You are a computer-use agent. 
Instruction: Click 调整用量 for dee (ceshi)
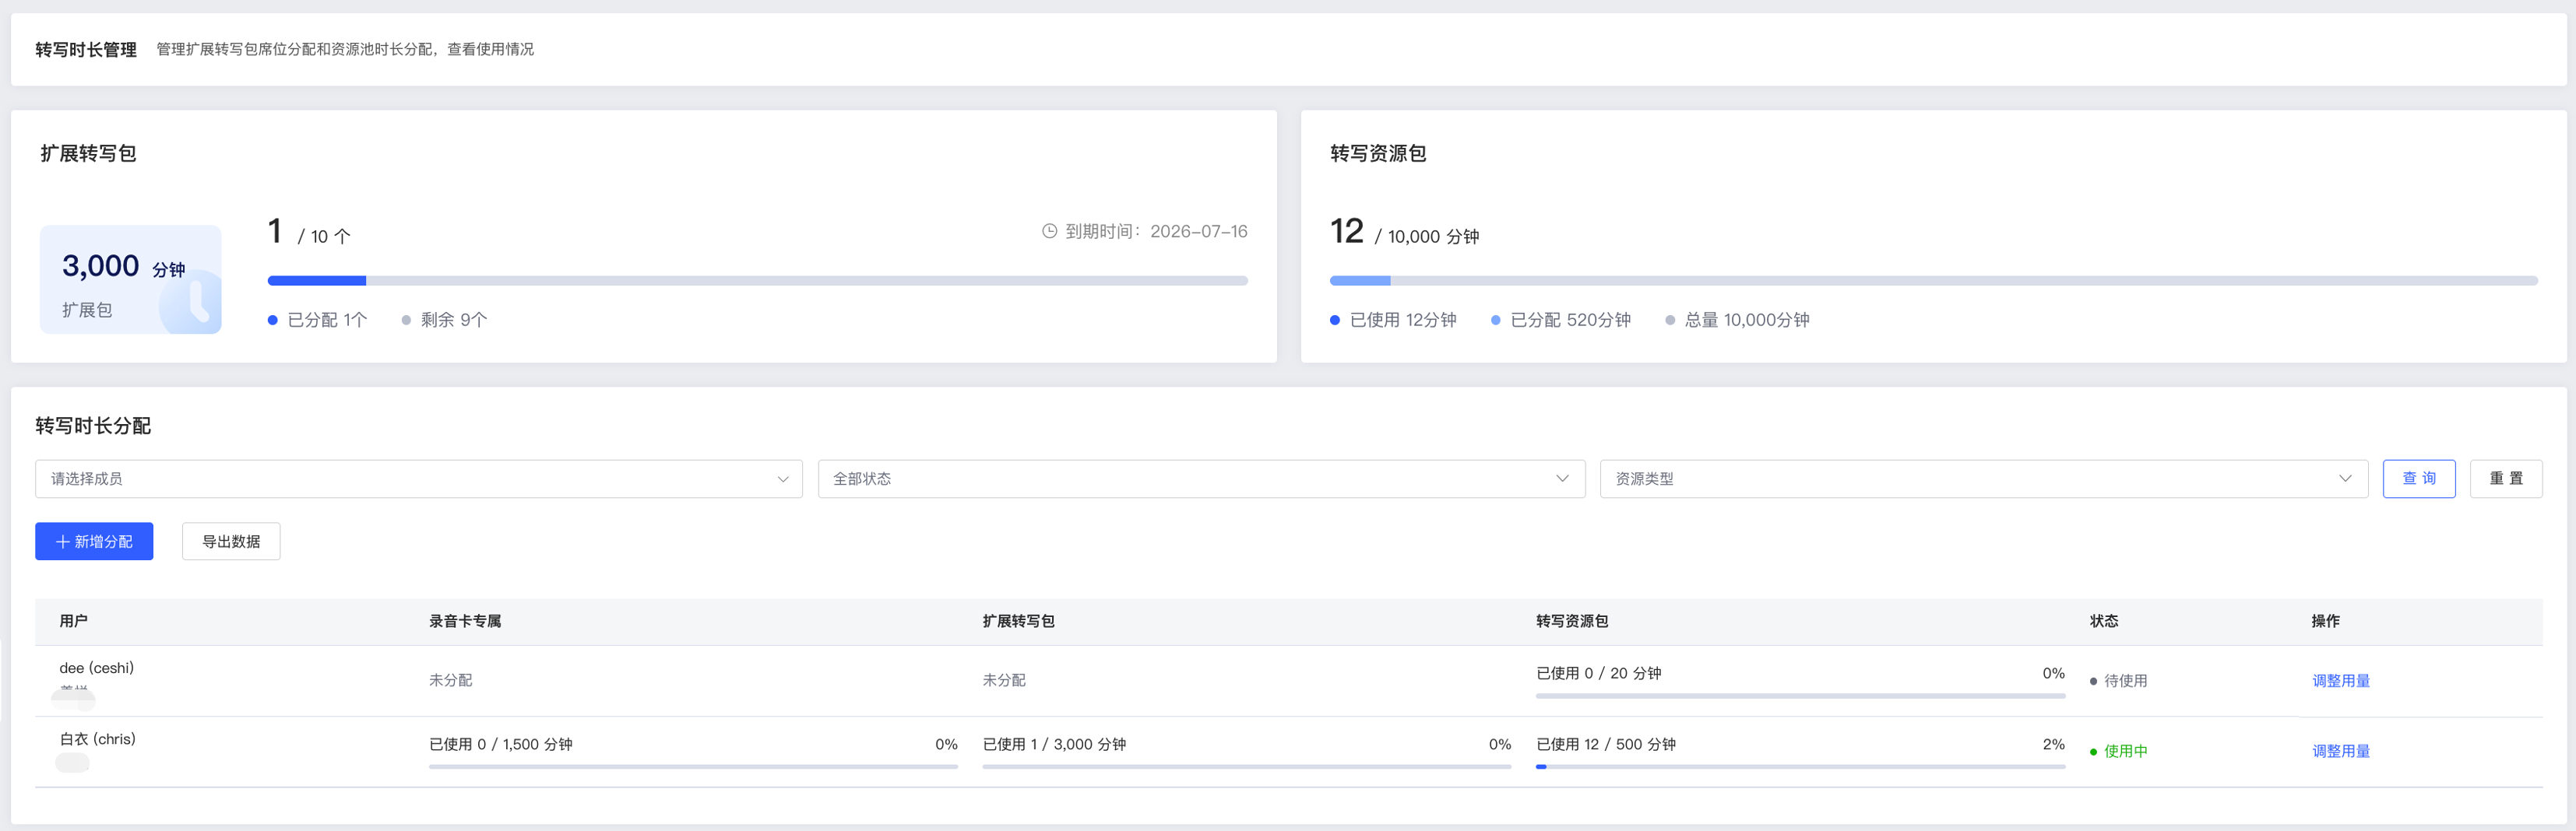click(2341, 681)
